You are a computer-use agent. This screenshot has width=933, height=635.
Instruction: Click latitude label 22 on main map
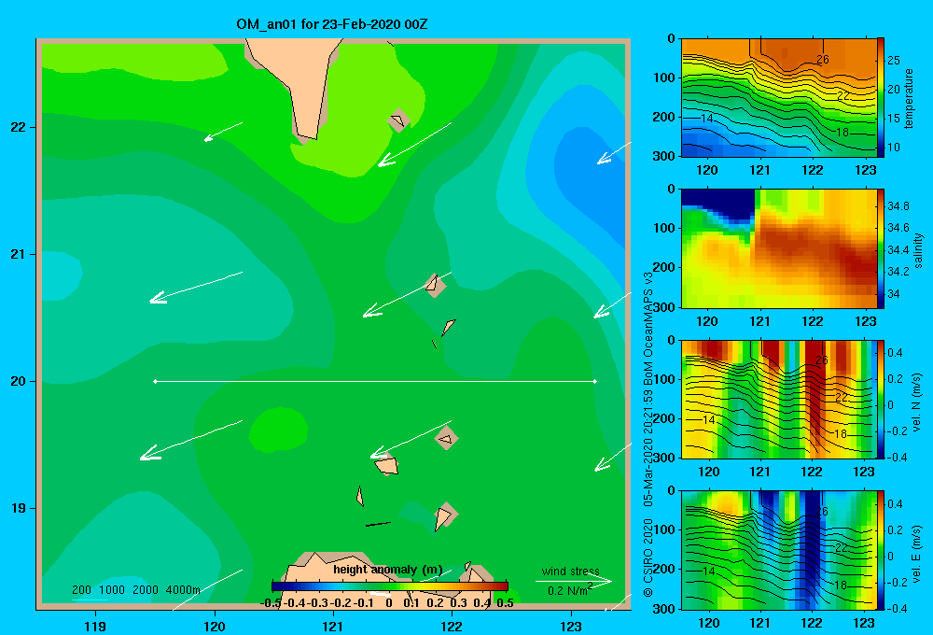tap(19, 127)
